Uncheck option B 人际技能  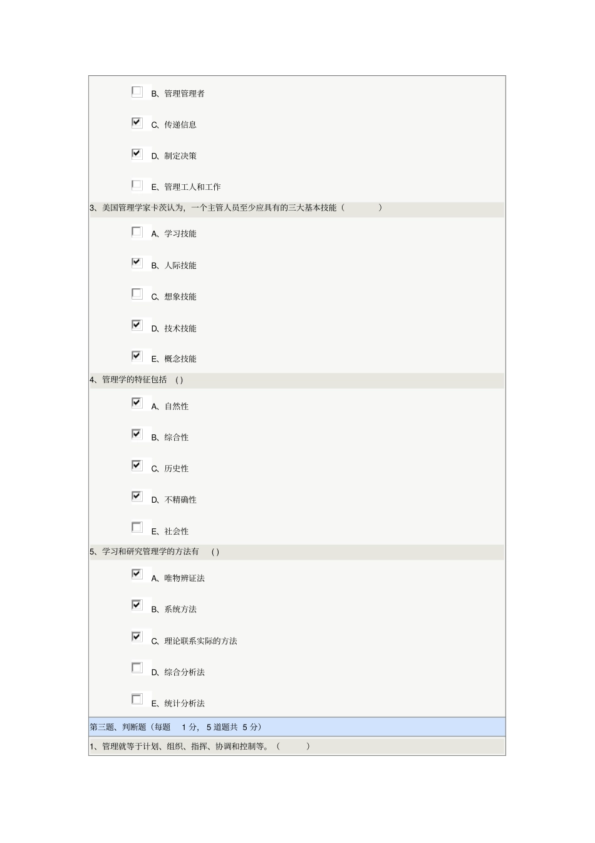click(137, 263)
